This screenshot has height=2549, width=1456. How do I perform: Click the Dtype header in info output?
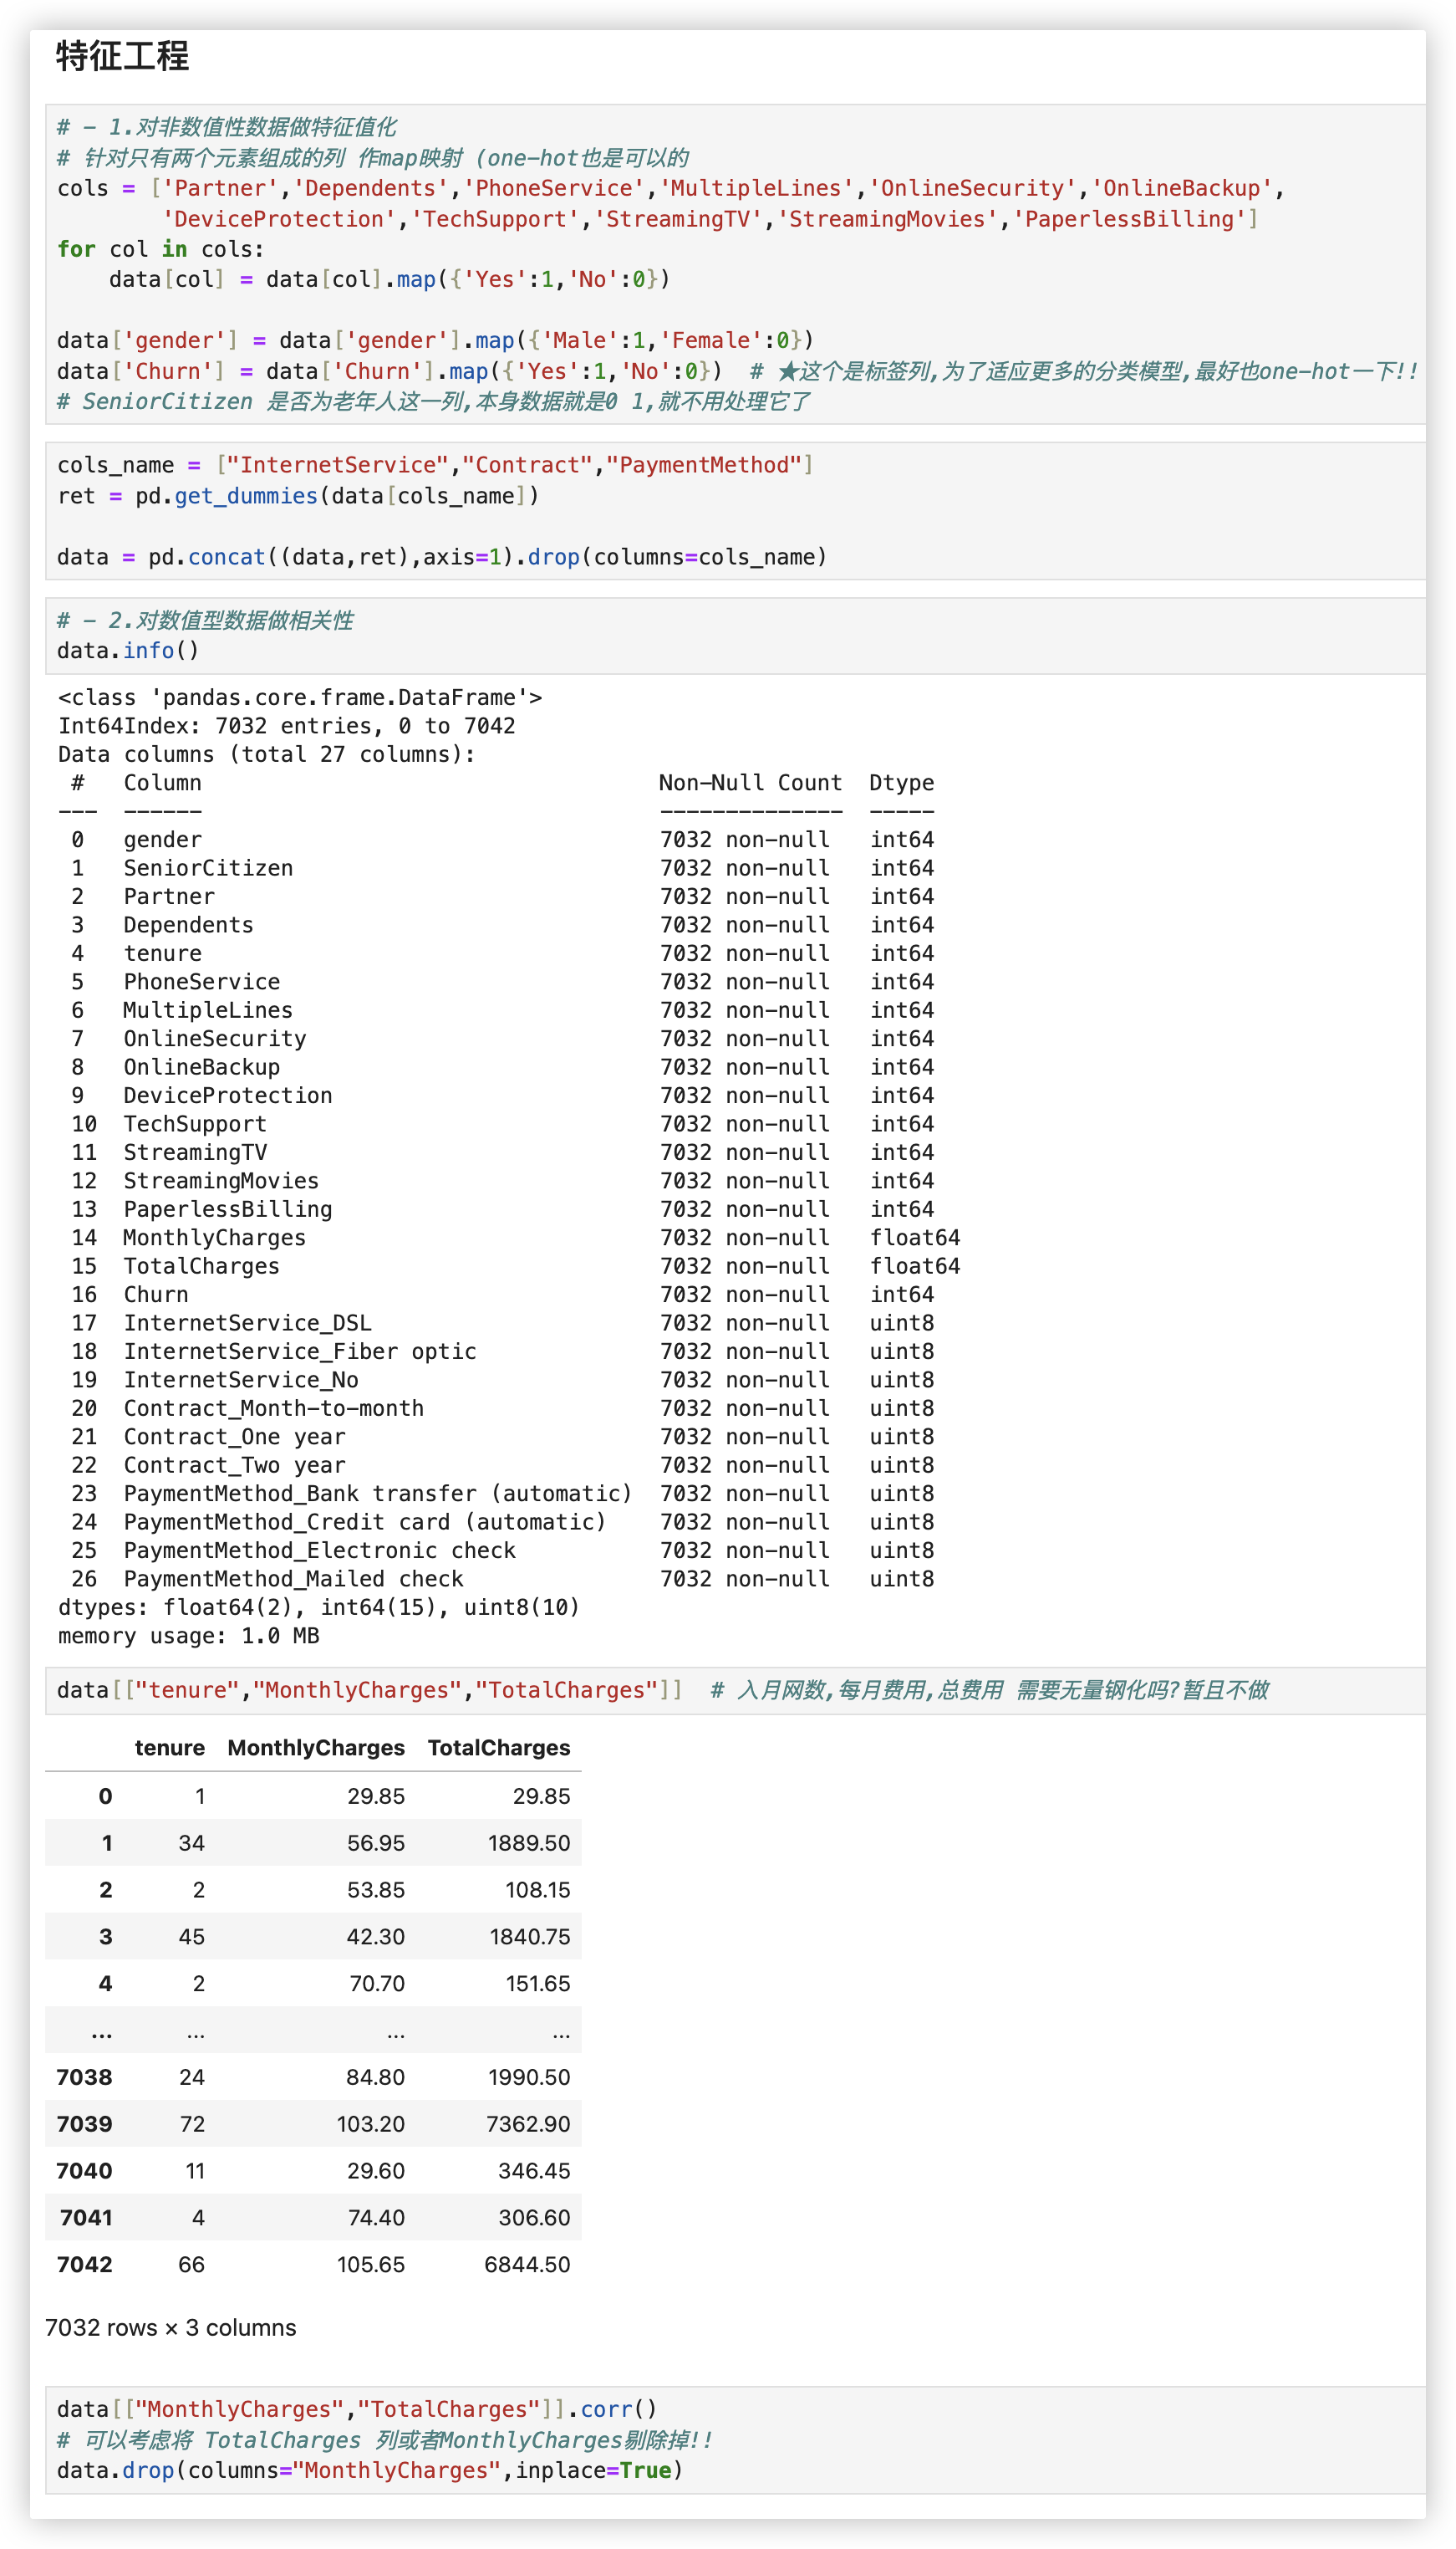(x=901, y=782)
